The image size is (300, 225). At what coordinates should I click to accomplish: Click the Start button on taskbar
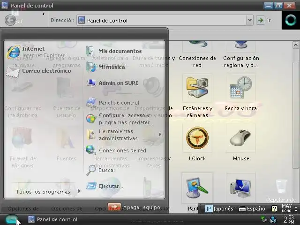(12, 219)
